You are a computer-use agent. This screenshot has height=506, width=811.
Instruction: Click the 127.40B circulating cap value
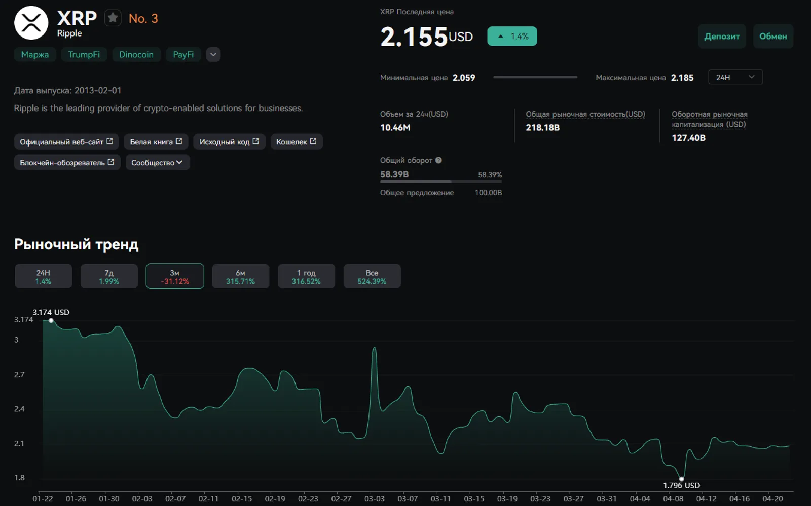[x=688, y=138]
